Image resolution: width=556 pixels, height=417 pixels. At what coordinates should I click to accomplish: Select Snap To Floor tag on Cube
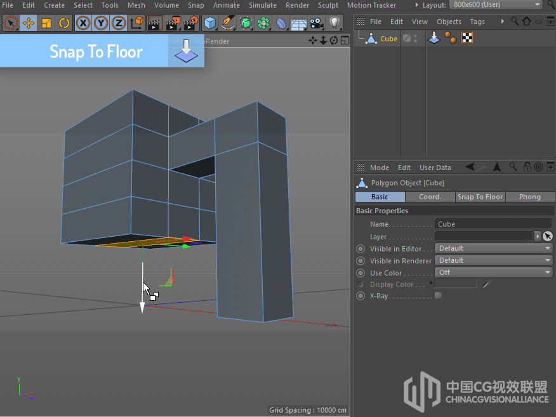click(x=434, y=38)
